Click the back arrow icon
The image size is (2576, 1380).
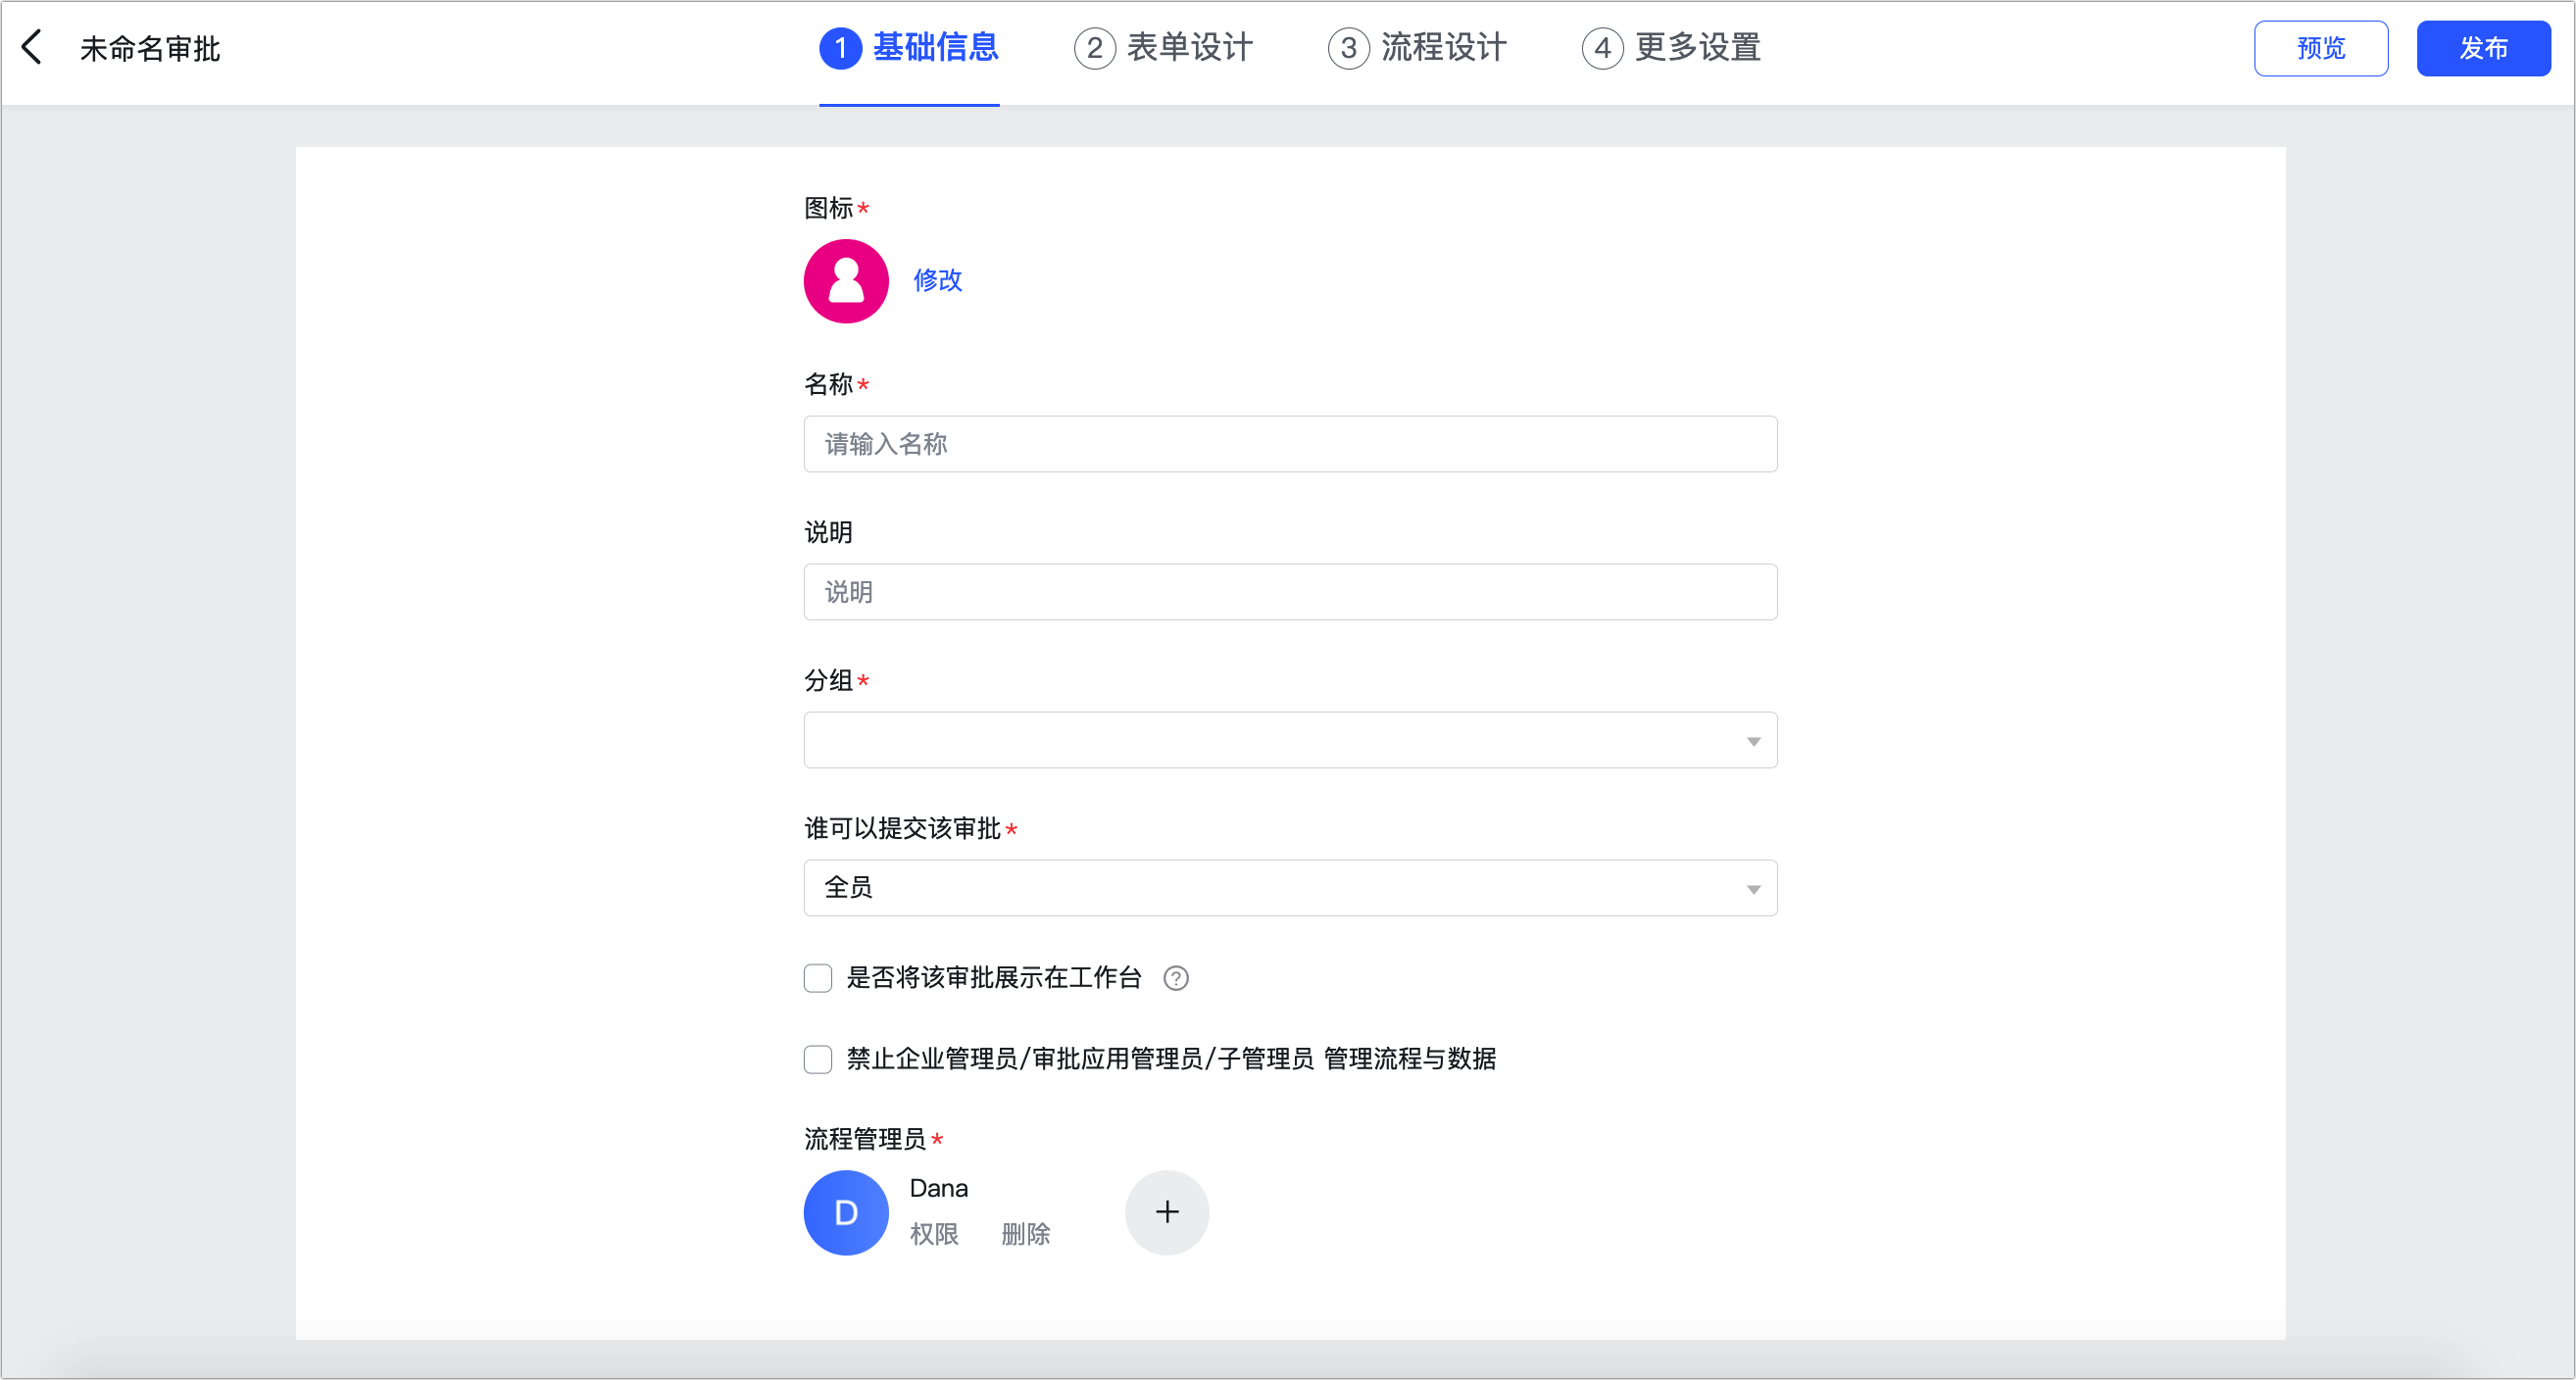[32, 47]
